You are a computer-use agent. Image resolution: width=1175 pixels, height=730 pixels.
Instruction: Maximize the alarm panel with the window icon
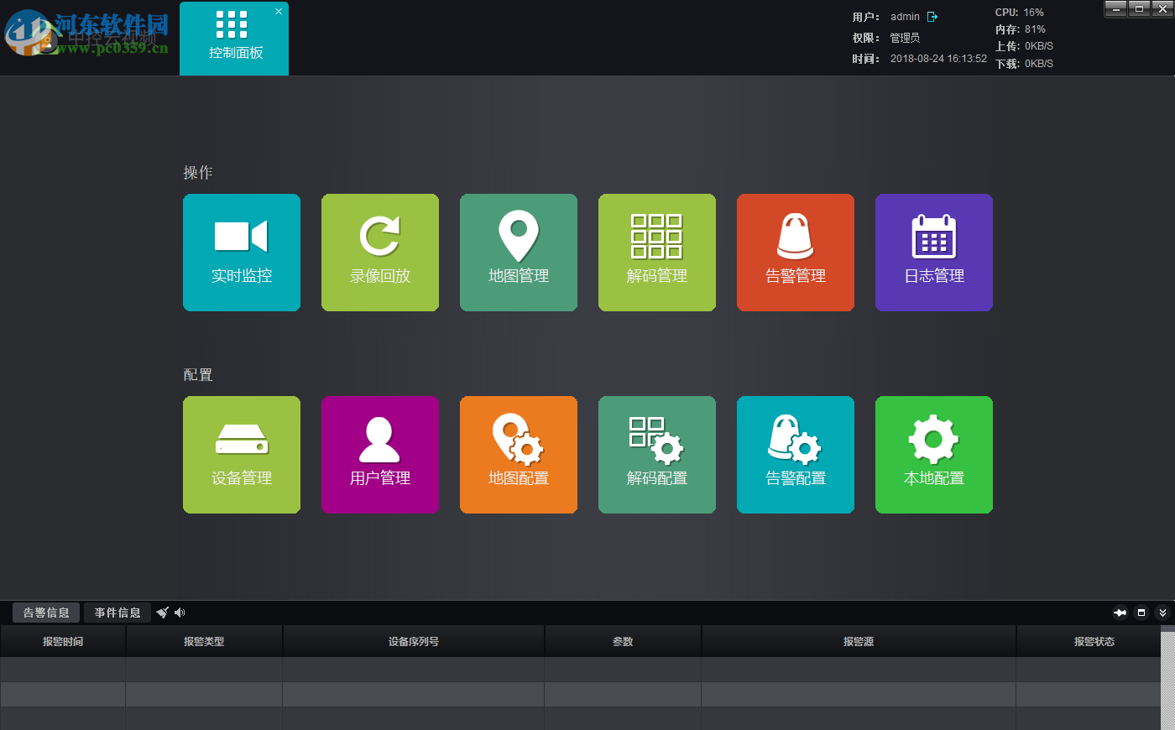point(1141,613)
